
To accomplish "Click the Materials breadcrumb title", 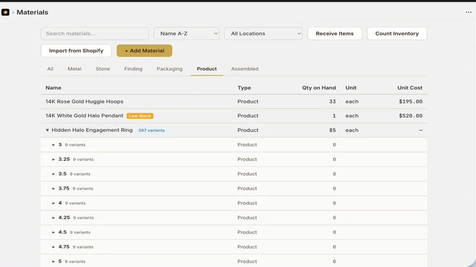I will coord(33,12).
